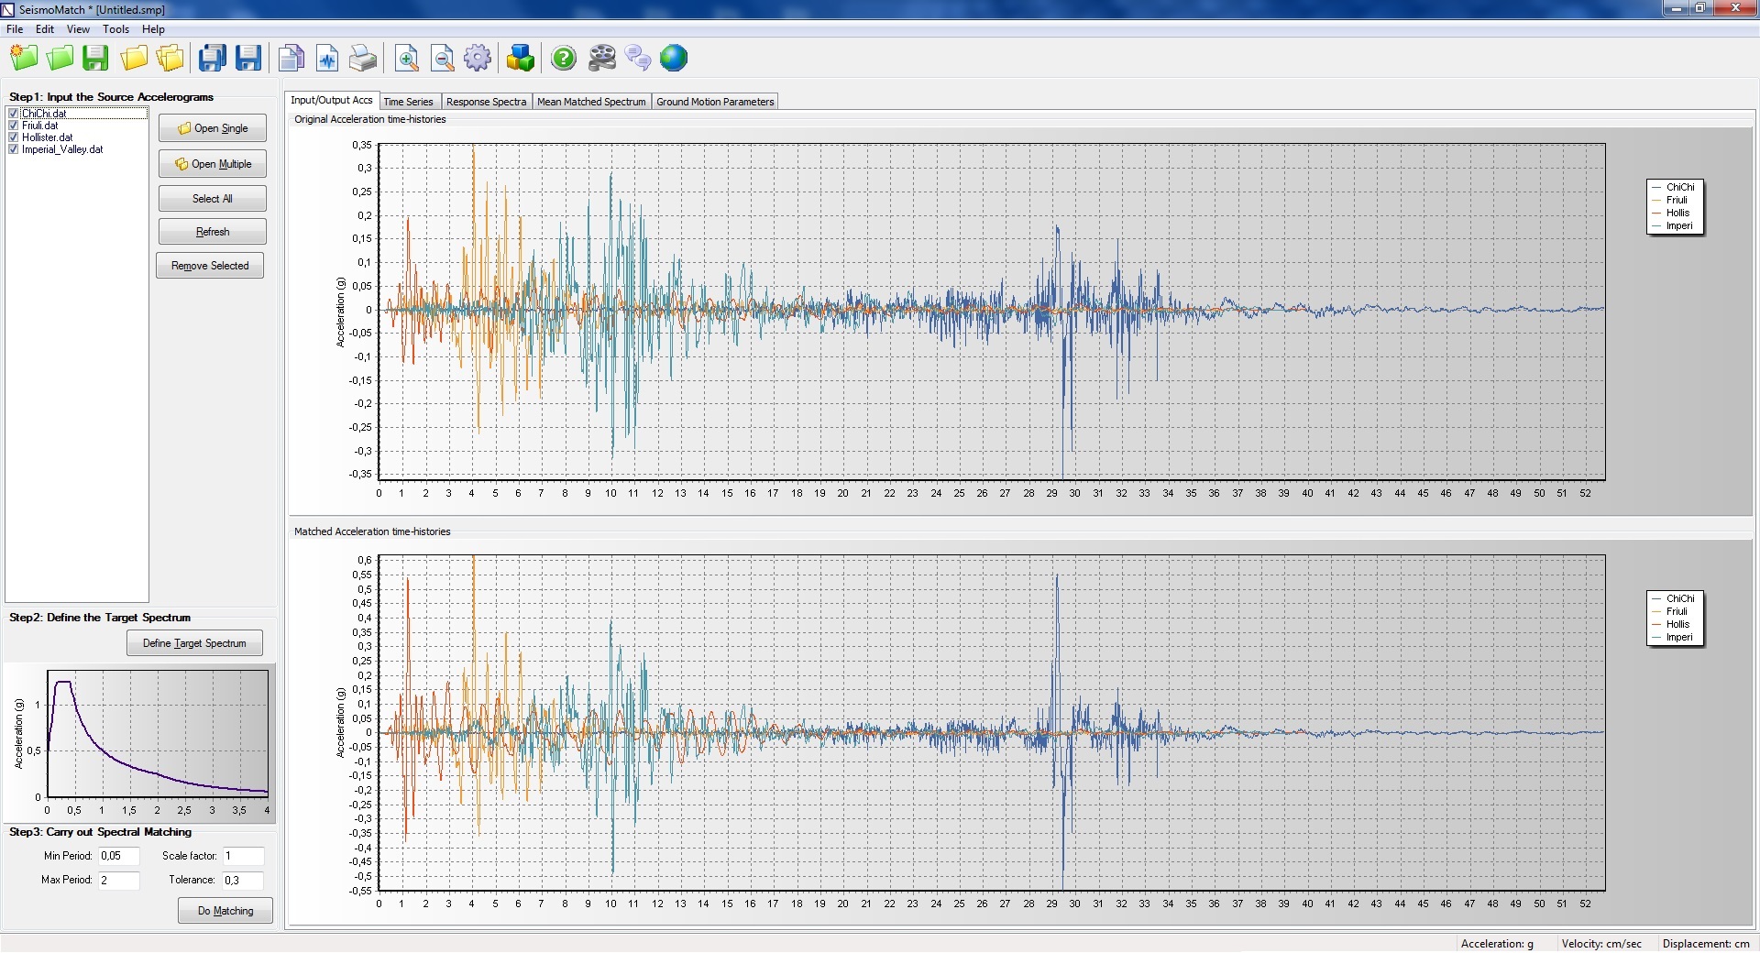Toggle the Hollister.dat checkbox
The width and height of the screenshot is (1760, 953).
pos(14,137)
